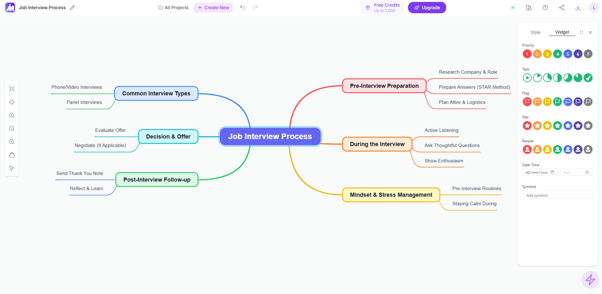Expand the Widget panel to full screen

[581, 32]
